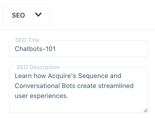Screen dimensions: 155x118
Task: Click the word 'Bots' in the SEO Description
Action: [x=68, y=86]
